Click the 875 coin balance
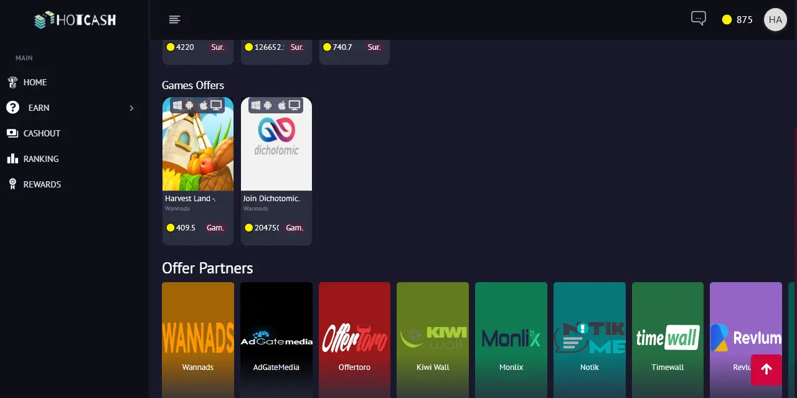The width and height of the screenshot is (797, 398). pyautogui.click(x=745, y=20)
